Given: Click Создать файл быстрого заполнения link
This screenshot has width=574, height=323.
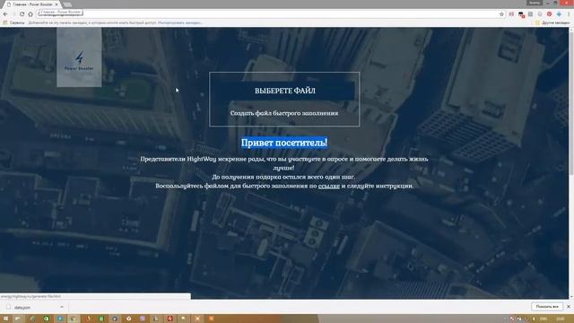Looking at the screenshot, I should point(284,113).
